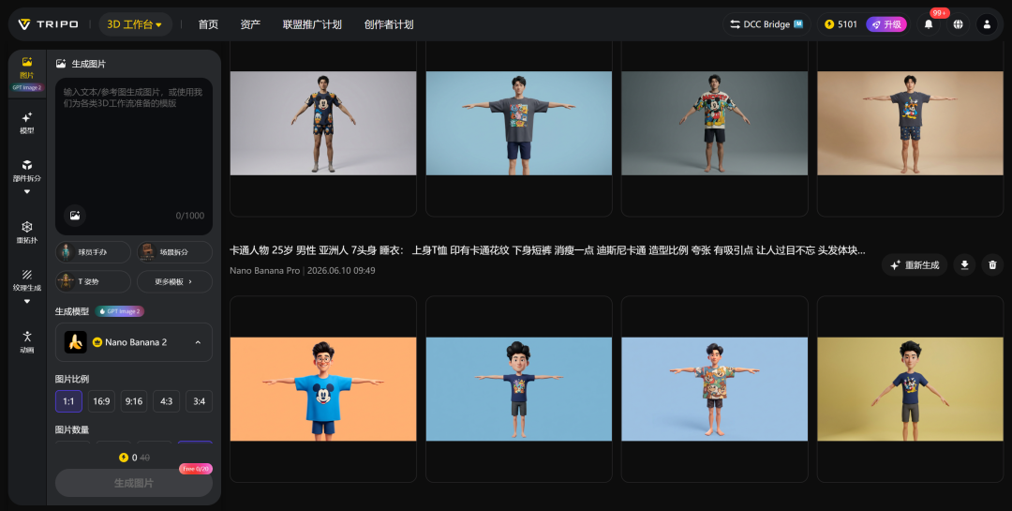Select the 部件拆分 cube icon

pos(26,165)
